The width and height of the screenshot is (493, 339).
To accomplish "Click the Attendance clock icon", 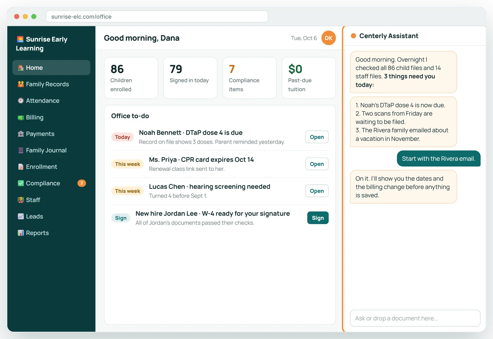I will [x=21, y=101].
